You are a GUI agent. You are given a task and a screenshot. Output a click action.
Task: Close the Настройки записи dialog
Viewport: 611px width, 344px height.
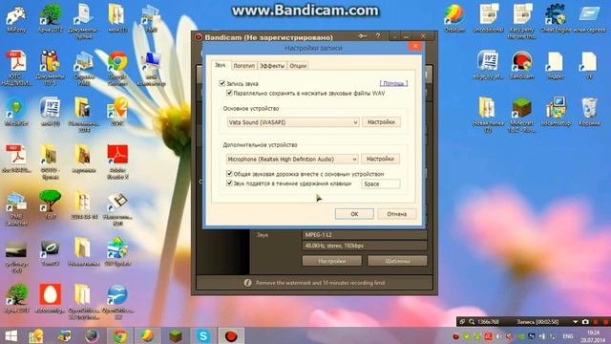click(x=415, y=46)
